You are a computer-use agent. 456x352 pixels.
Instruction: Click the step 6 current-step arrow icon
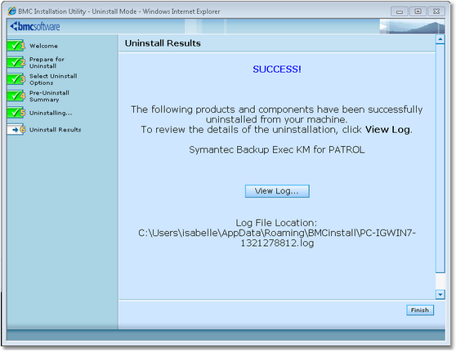pyautogui.click(x=16, y=129)
